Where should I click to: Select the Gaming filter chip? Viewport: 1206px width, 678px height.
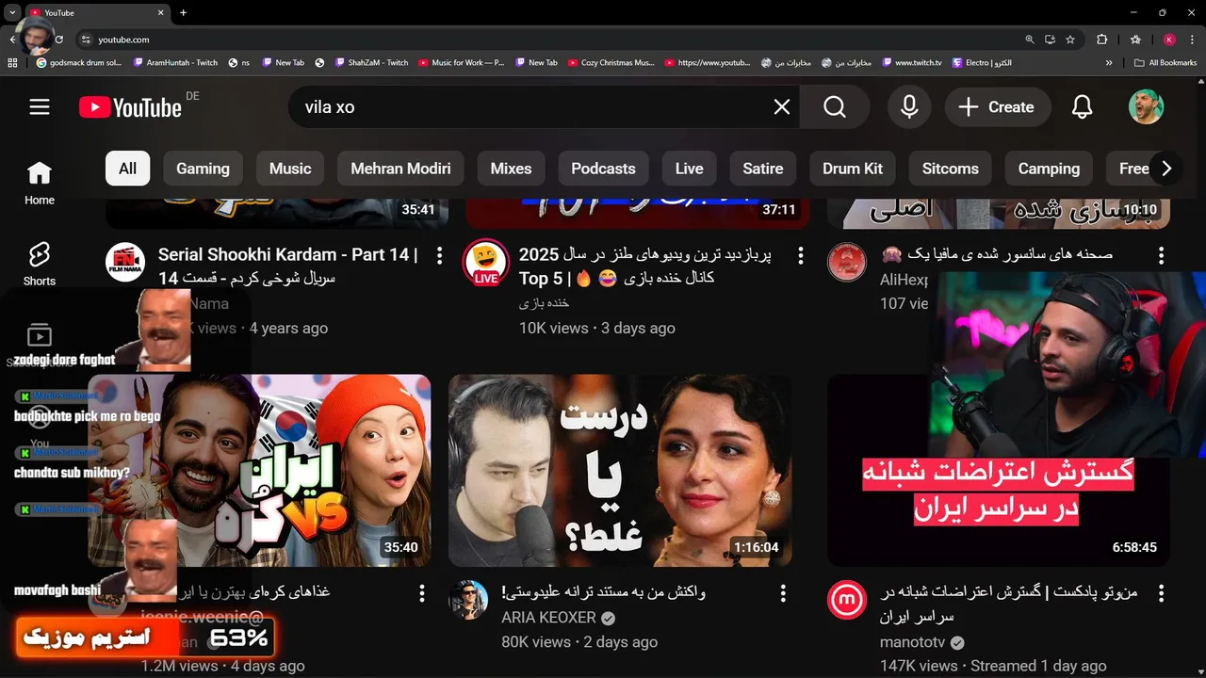tap(203, 169)
